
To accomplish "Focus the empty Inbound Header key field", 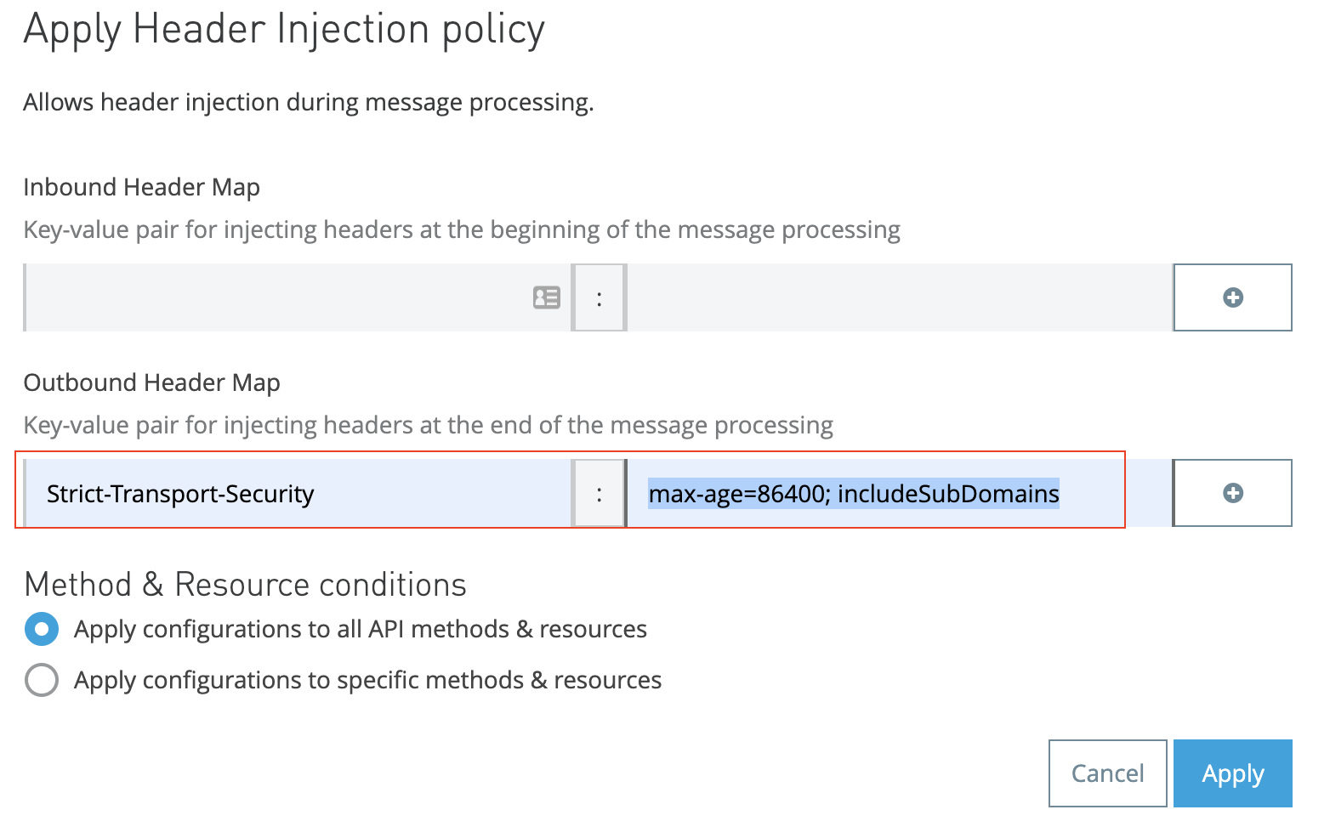I will 272,297.
